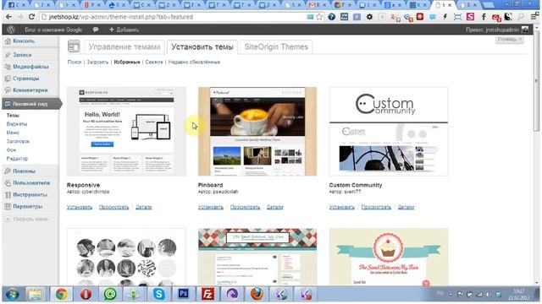Click the site name in admin bar

coord(53,30)
